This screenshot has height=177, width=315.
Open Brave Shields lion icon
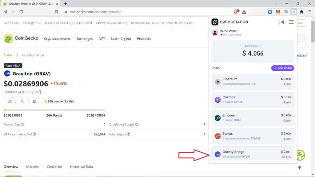[x=236, y=12]
